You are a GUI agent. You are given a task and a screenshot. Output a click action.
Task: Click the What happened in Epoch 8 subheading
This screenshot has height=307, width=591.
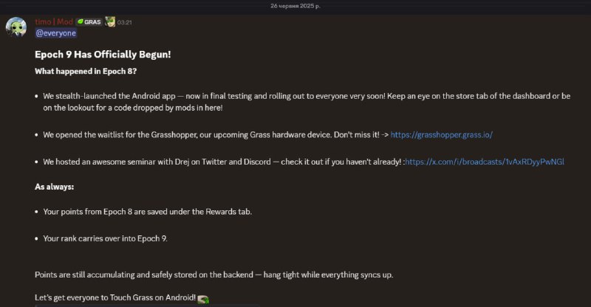tap(86, 71)
